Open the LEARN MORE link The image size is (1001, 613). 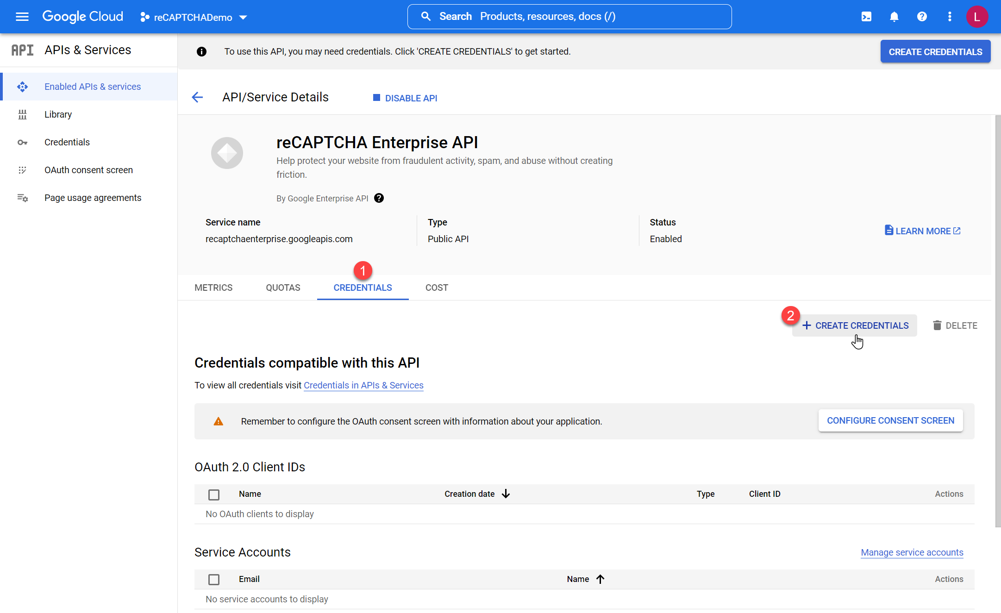922,231
